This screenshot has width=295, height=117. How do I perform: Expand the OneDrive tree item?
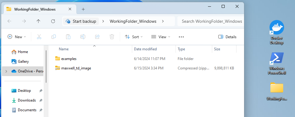(x=6, y=71)
